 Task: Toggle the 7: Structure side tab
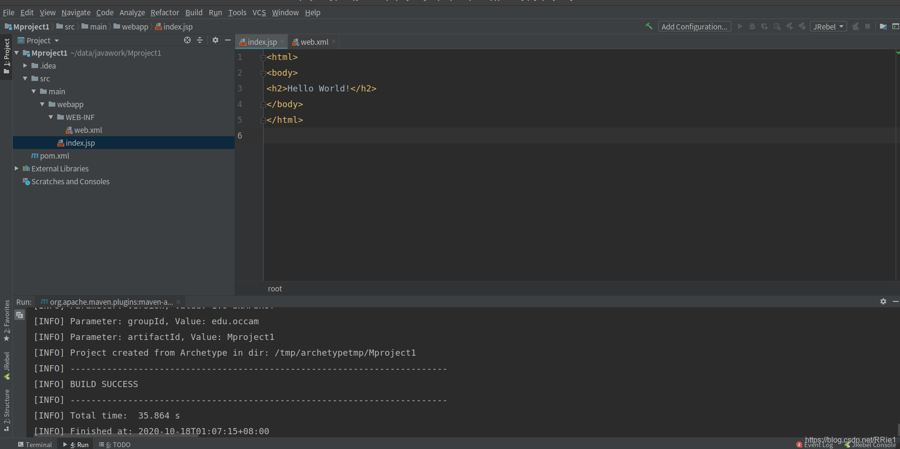tap(7, 410)
